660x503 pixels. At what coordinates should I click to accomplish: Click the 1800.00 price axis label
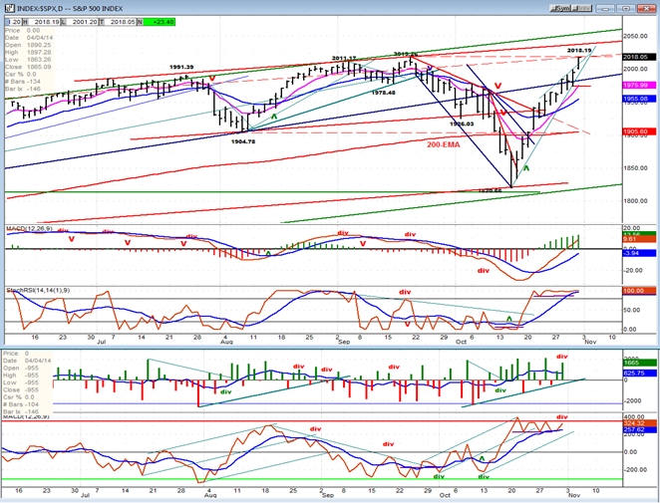(636, 201)
